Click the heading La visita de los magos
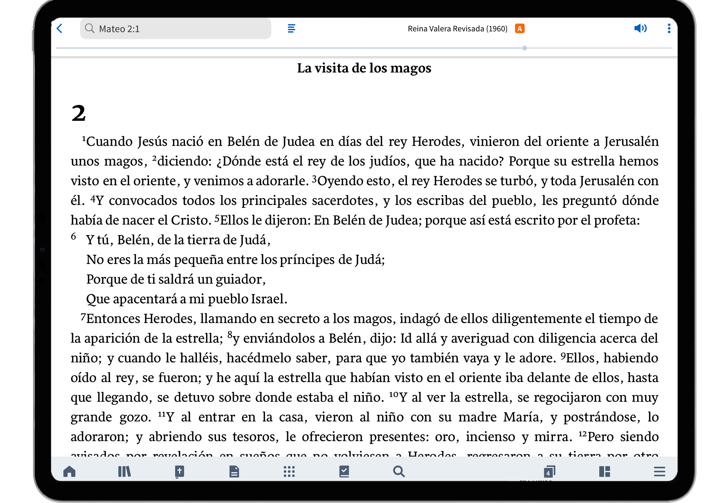Image resolution: width=725 pixels, height=503 pixels. [364, 68]
